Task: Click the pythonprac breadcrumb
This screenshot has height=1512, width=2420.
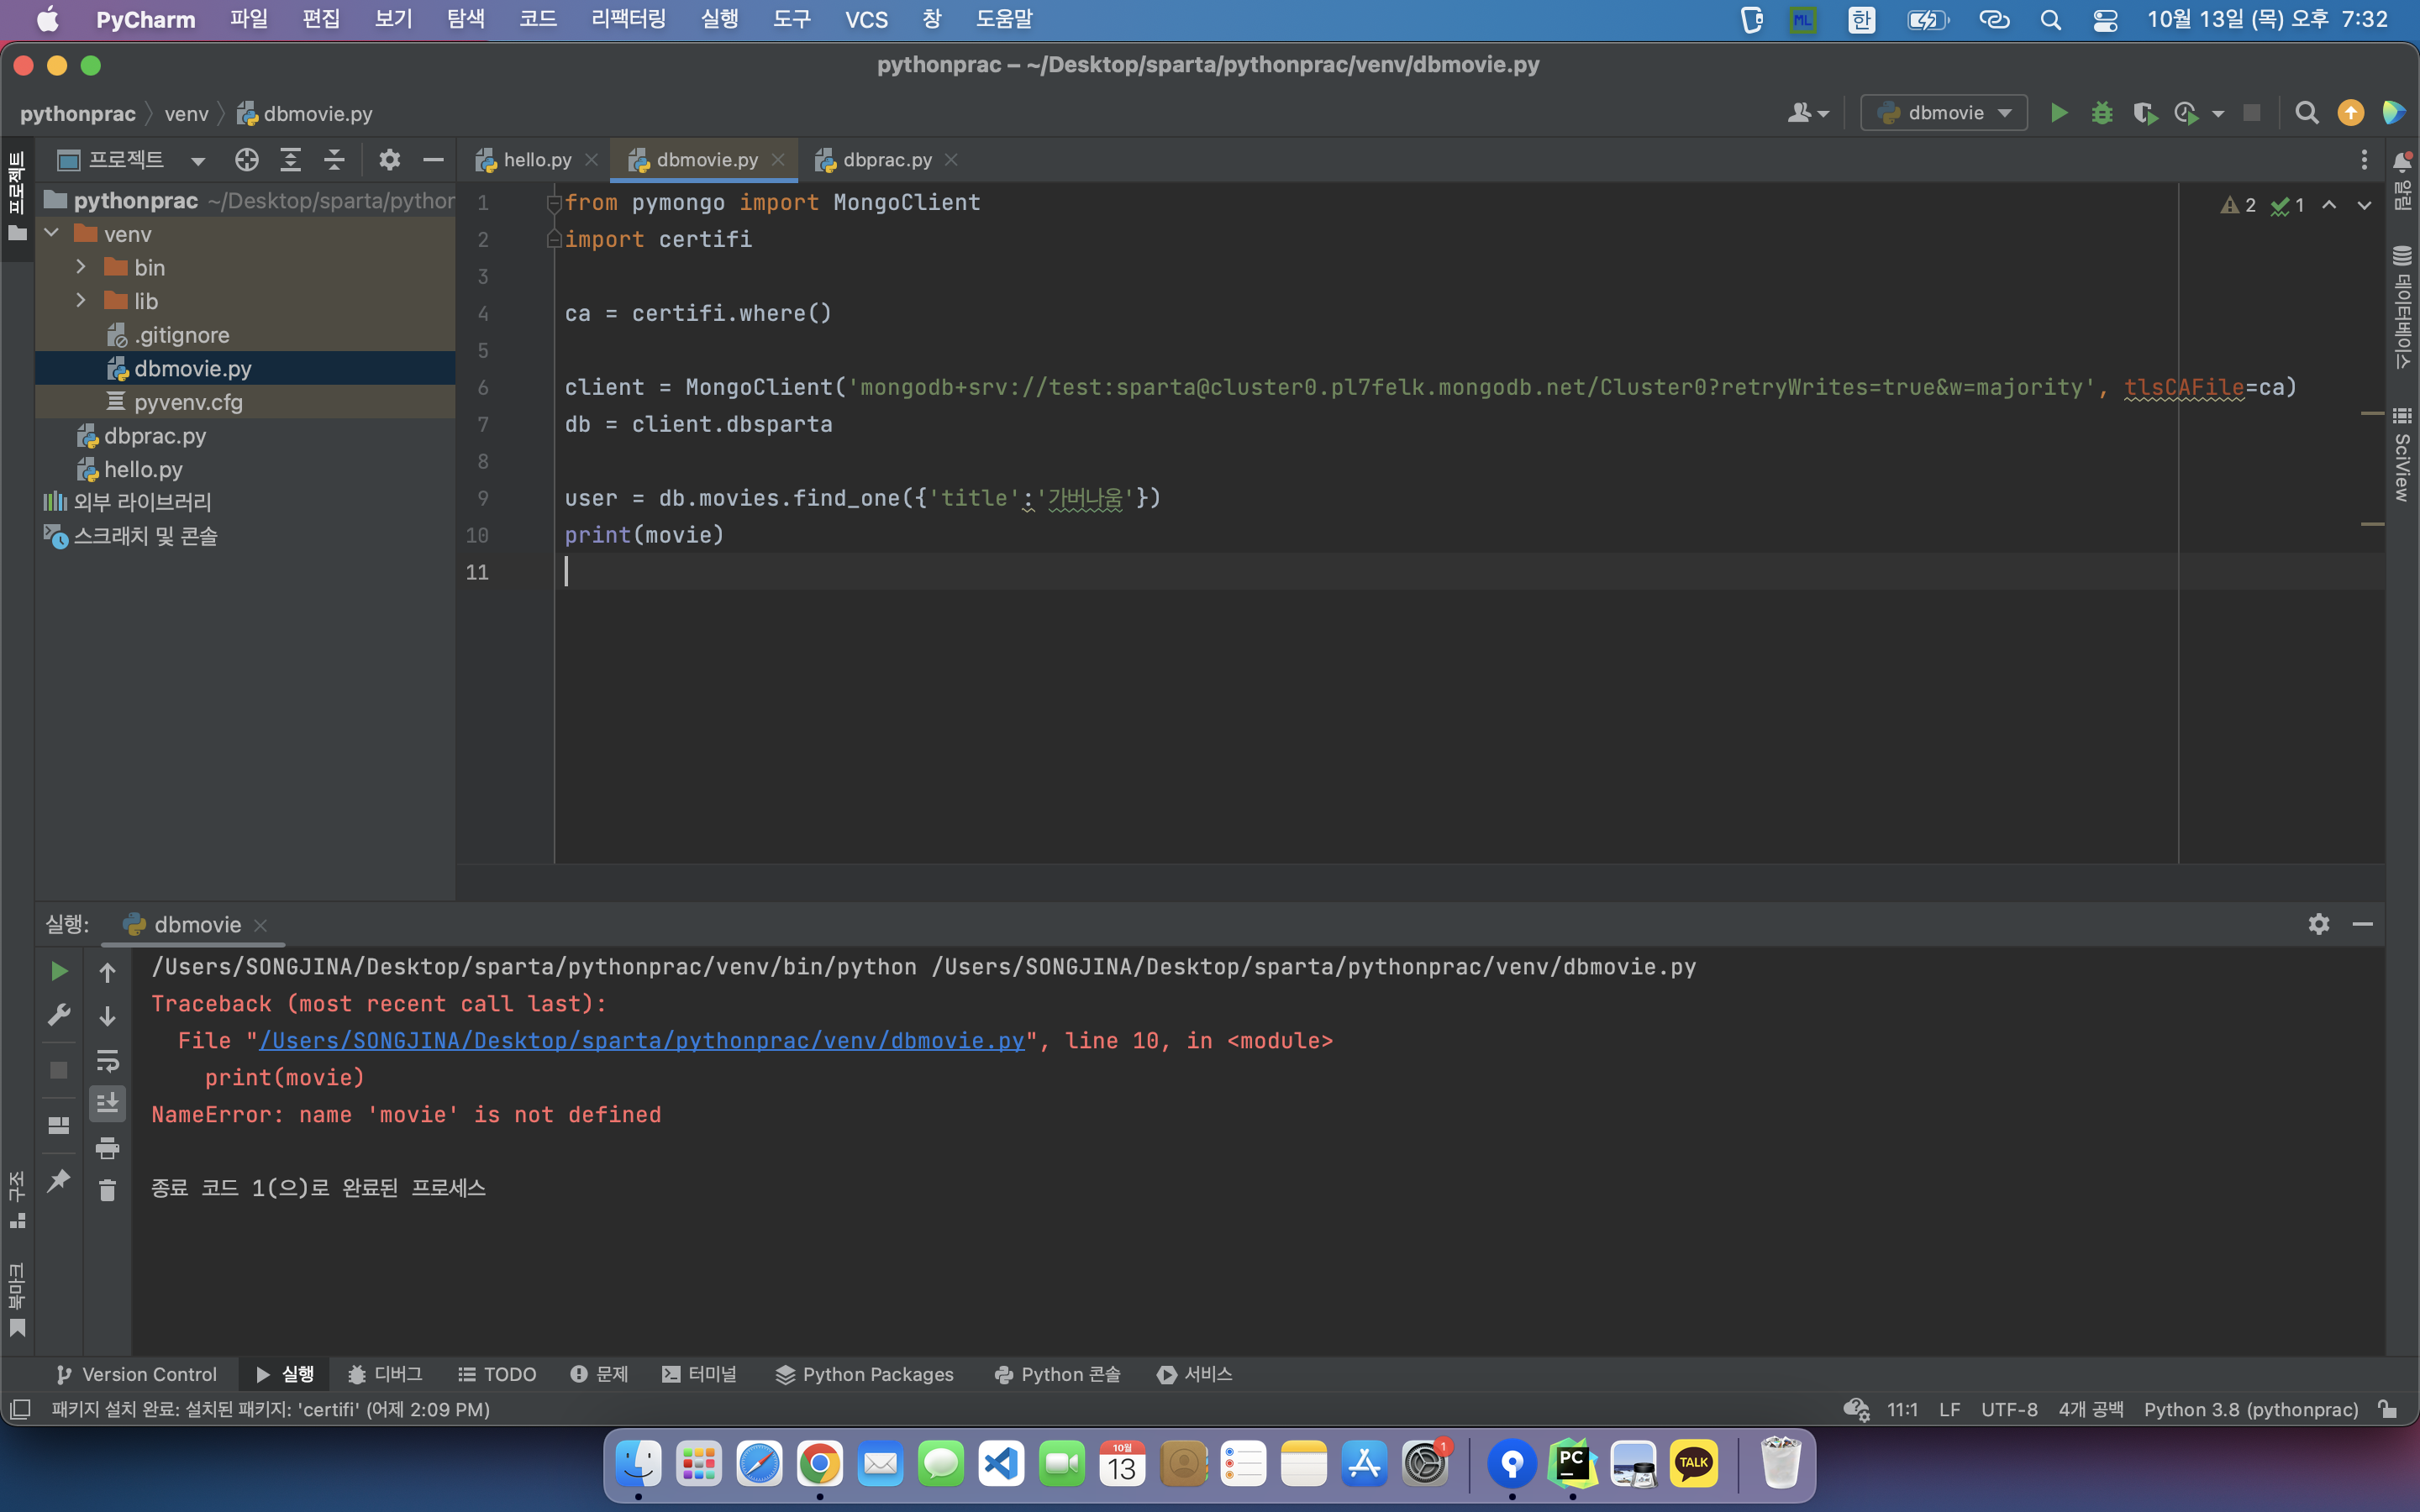Action: point(78,113)
